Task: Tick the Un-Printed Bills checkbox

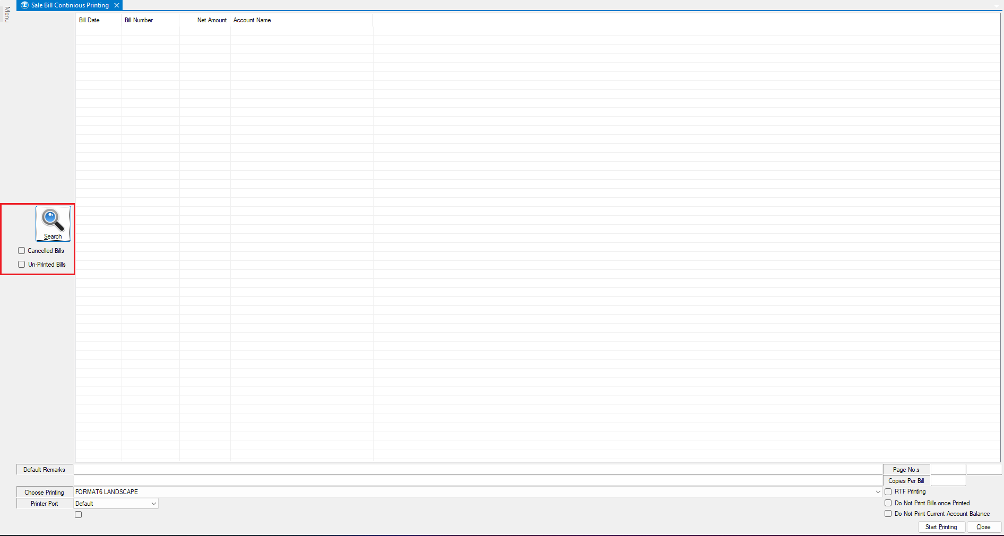Action: (22, 265)
